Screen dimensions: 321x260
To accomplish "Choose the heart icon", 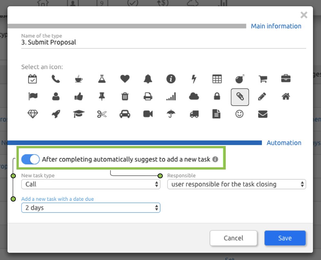I will tap(125, 79).
